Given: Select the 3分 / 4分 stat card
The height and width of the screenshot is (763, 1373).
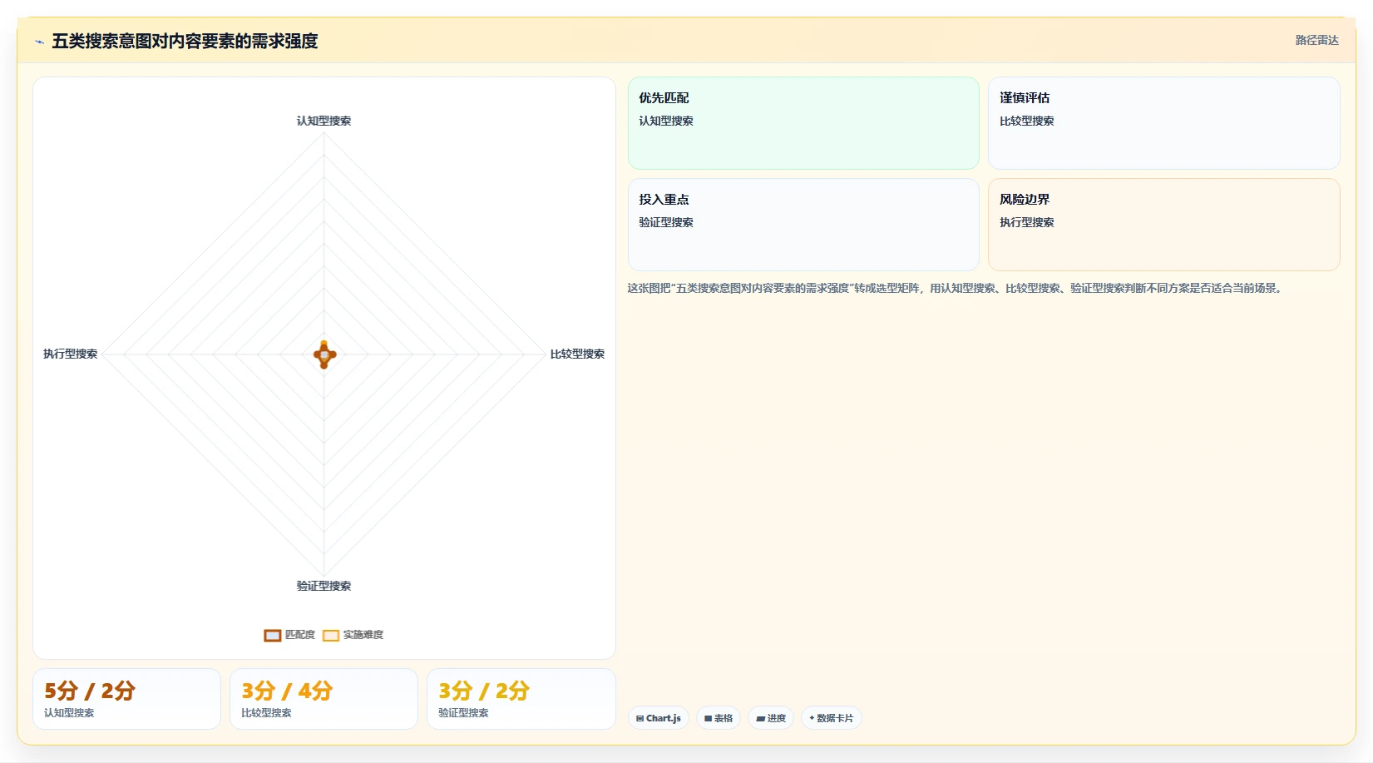Looking at the screenshot, I should point(323,699).
